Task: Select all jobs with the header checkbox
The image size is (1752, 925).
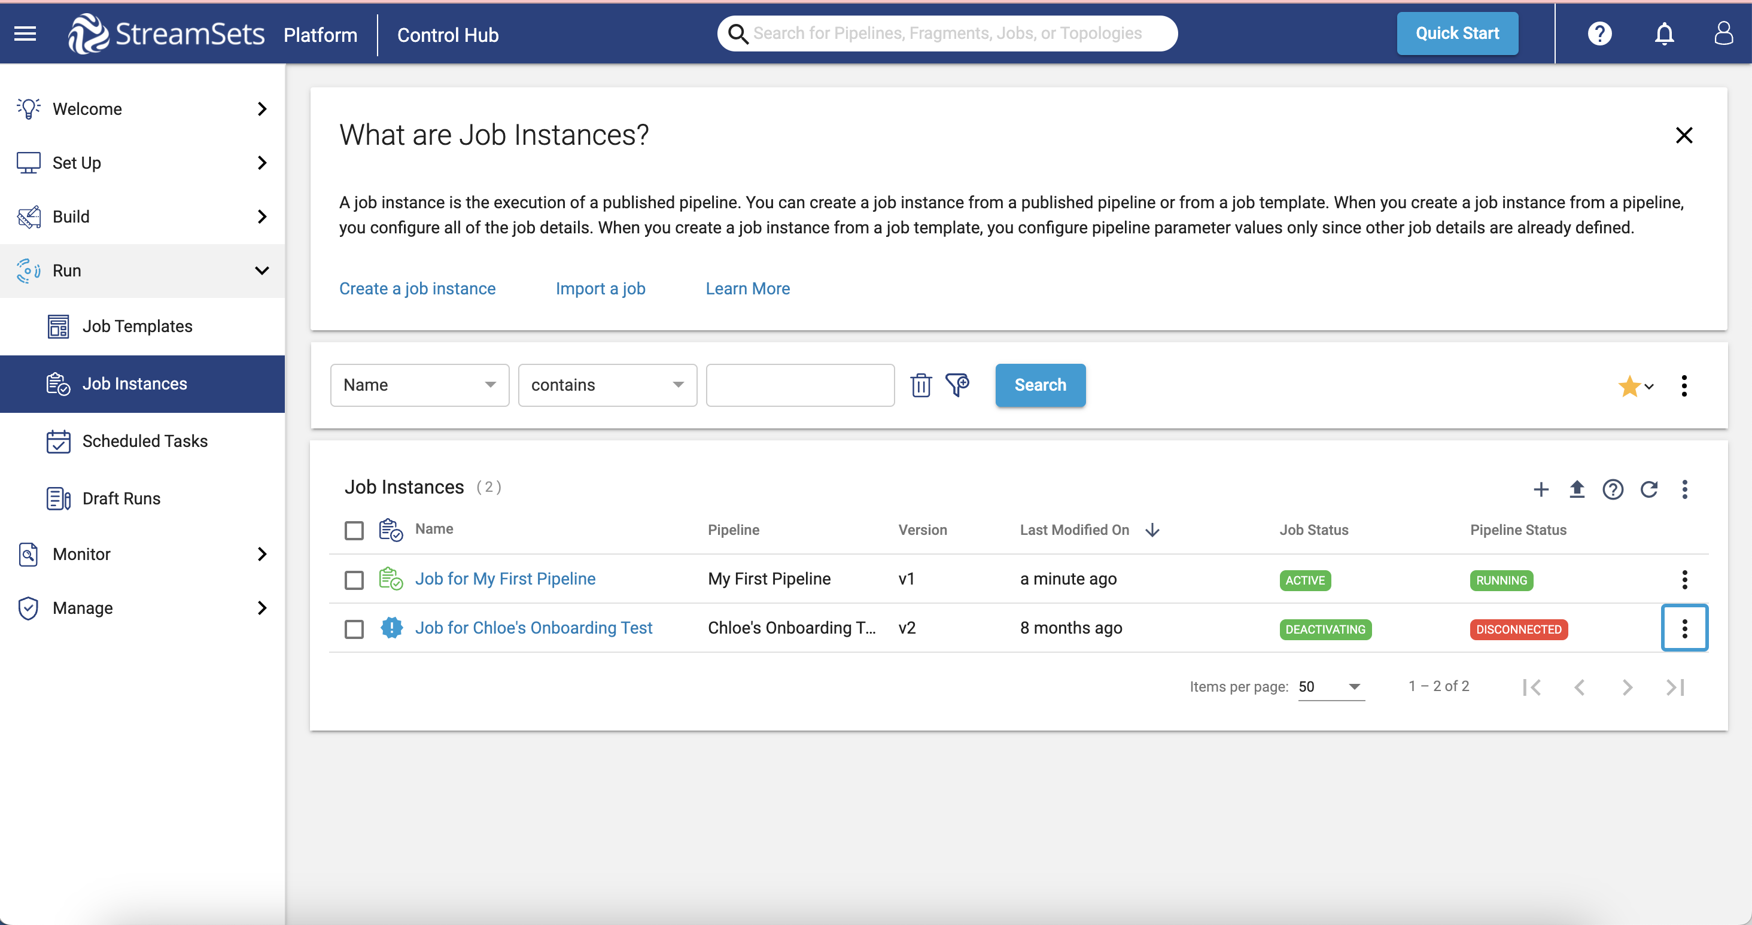Action: pyautogui.click(x=354, y=530)
